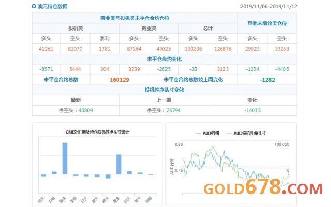Select the net position change -14015
331x207 pixels.
click(252, 110)
